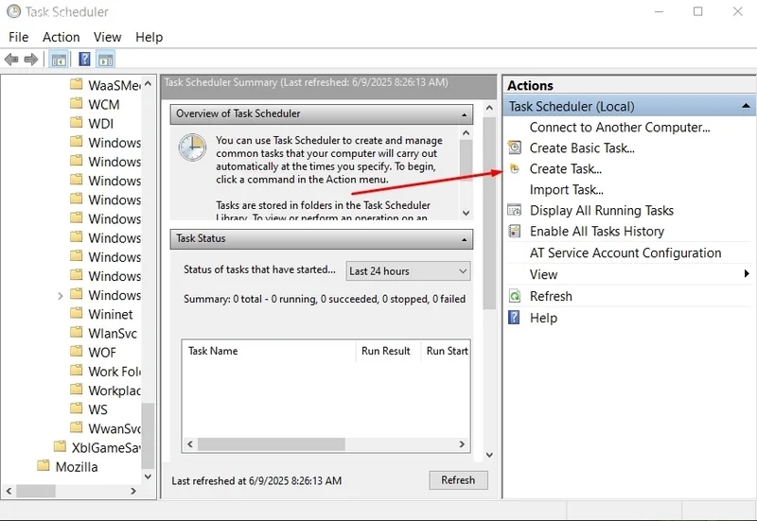
Task: Expand the Windows folder tree chevron
Action: tap(61, 295)
